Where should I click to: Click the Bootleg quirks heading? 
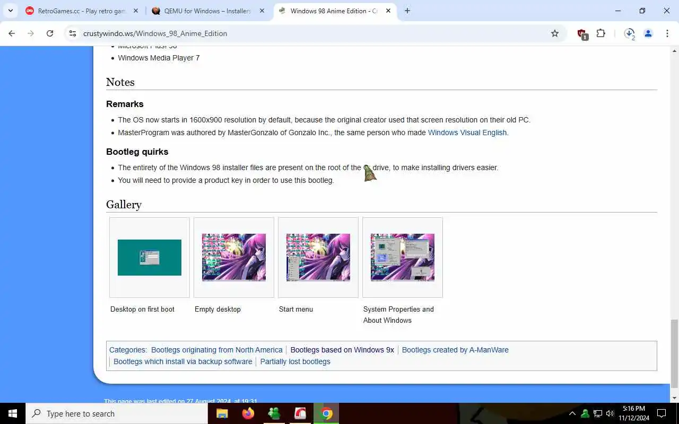tap(137, 152)
